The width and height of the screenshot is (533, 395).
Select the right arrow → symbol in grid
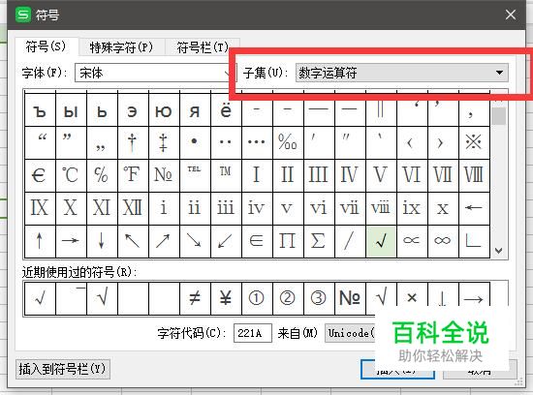(x=71, y=241)
